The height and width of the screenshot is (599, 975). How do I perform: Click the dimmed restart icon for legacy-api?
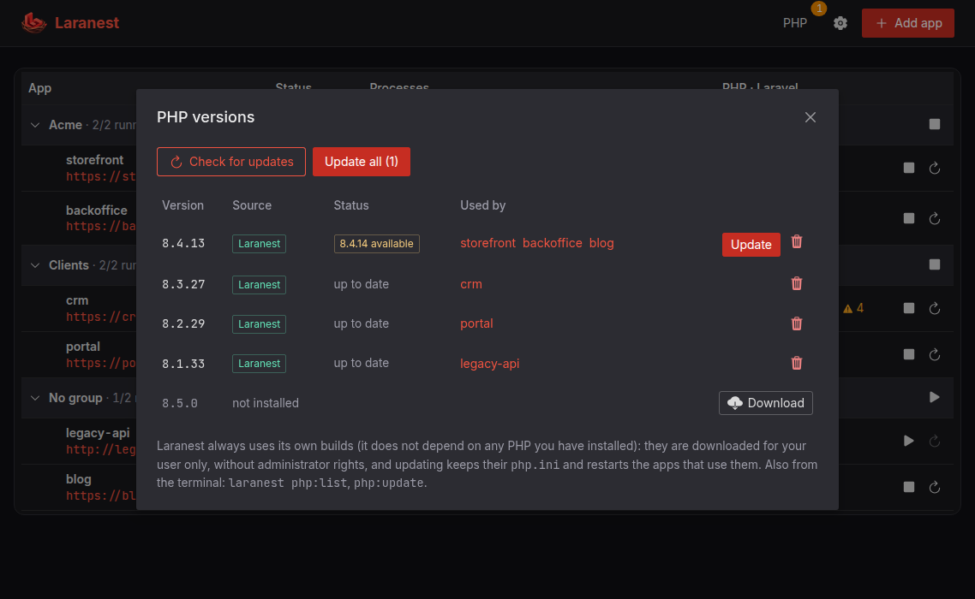[x=934, y=441]
